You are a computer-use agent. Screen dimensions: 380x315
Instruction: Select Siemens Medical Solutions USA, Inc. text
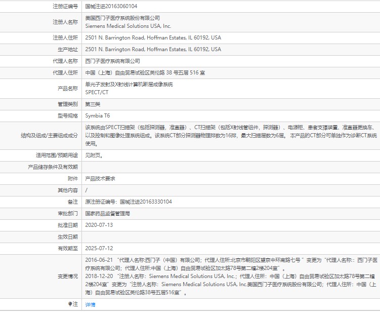[x=128, y=26]
